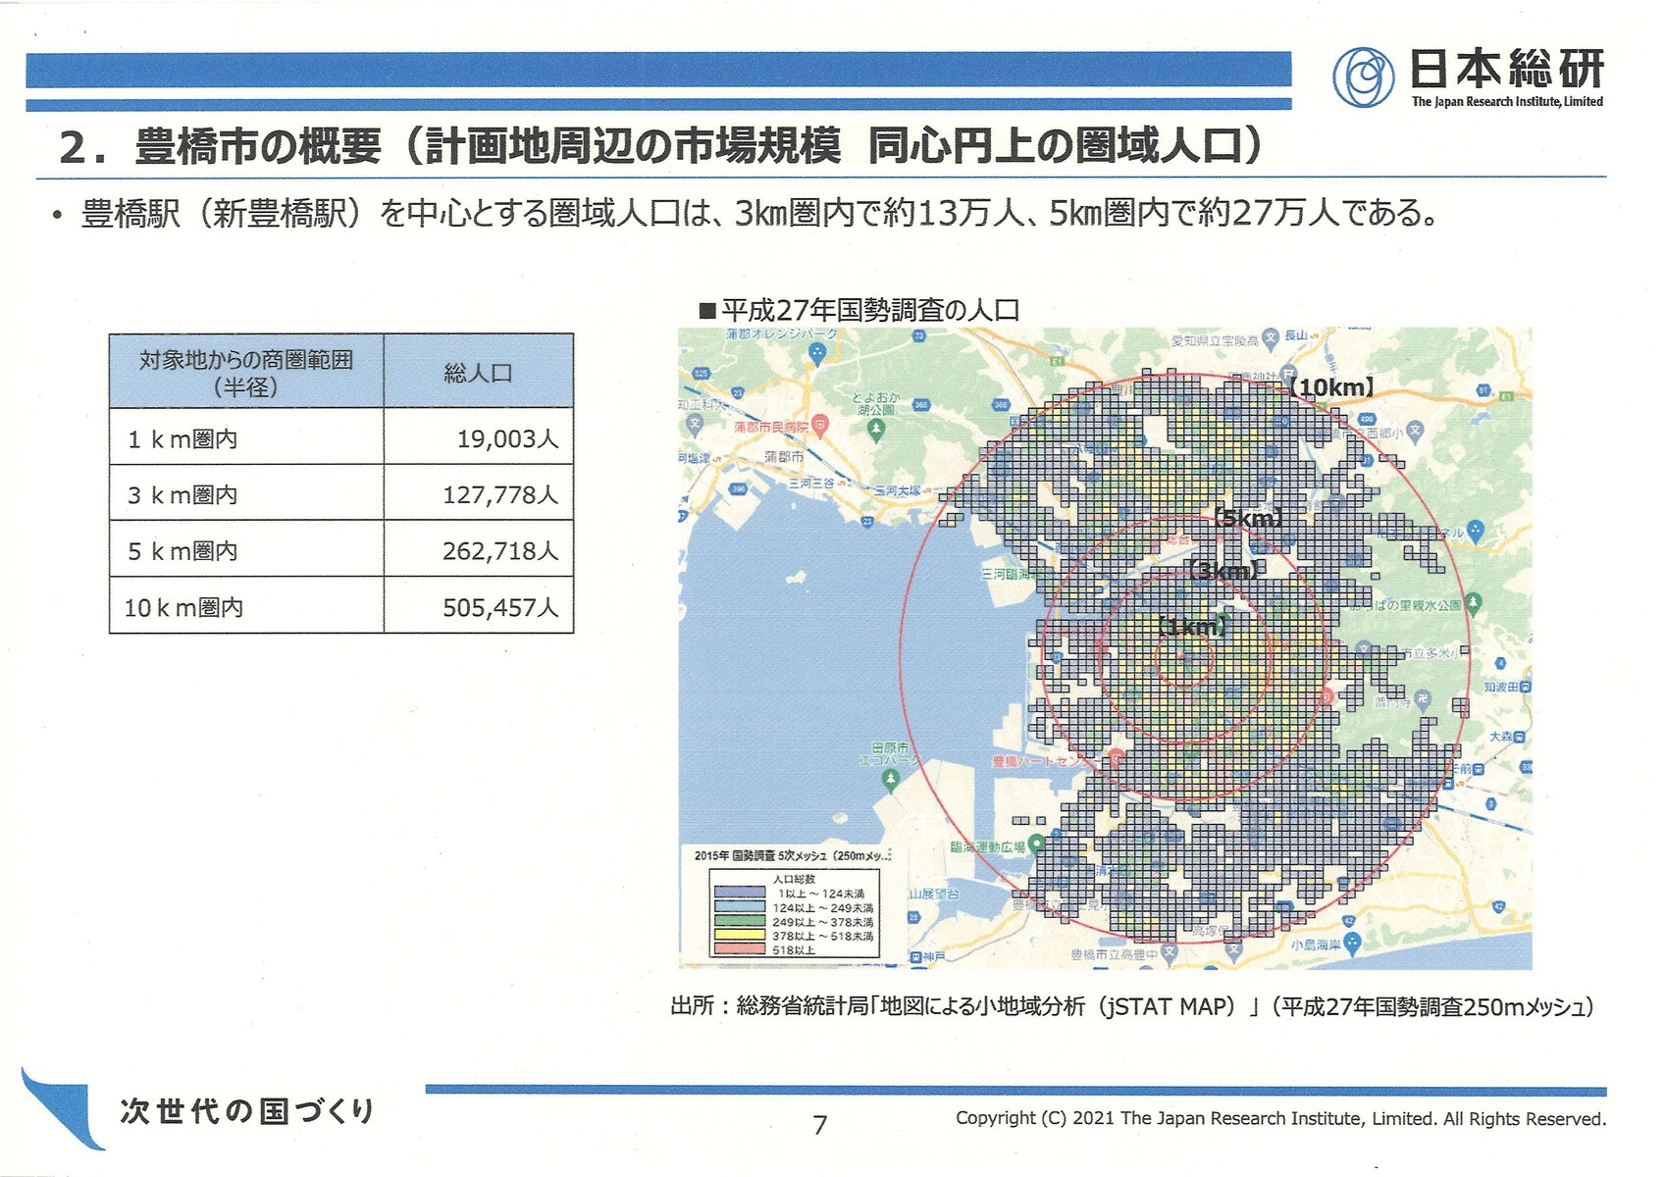Click the 262,718人 population value
This screenshot has height=1177, width=1665.
pyautogui.click(x=500, y=551)
